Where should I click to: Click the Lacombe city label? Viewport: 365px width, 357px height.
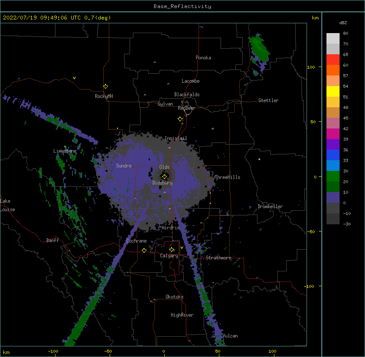tap(191, 81)
